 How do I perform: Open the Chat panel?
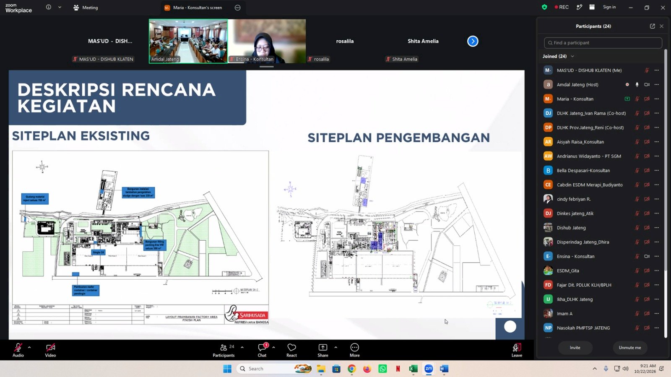tap(262, 350)
